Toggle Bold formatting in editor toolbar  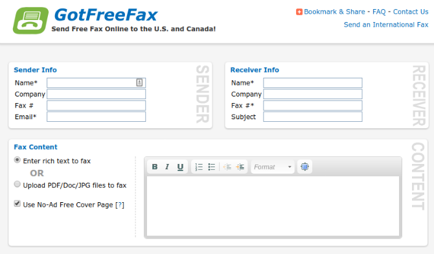(155, 167)
